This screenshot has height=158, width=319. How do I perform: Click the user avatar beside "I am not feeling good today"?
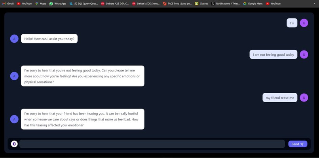click(x=304, y=55)
